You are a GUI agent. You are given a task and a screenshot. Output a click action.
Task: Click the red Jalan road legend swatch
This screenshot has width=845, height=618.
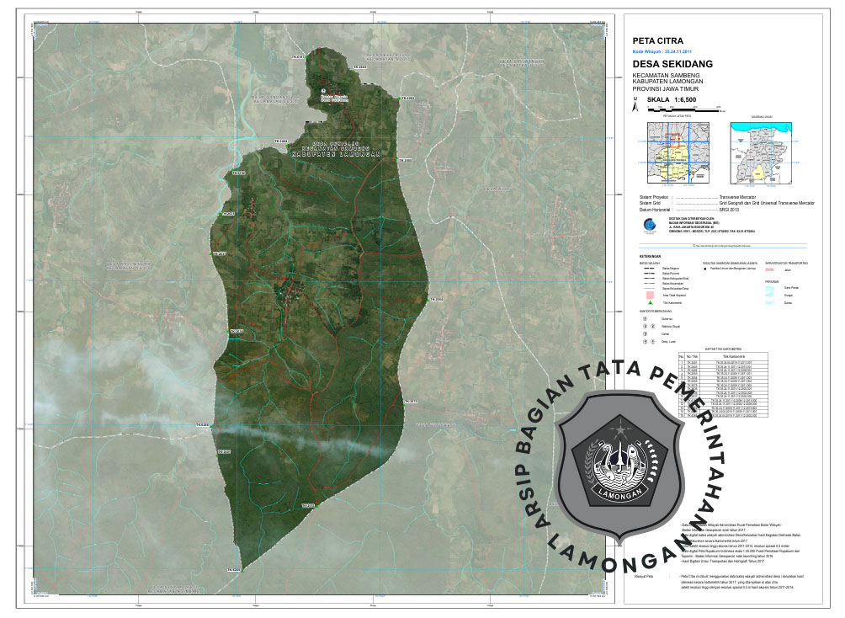[770, 269]
